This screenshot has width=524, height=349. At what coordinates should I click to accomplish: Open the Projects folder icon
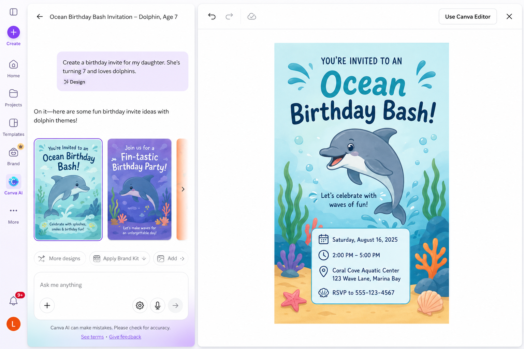pos(14,94)
